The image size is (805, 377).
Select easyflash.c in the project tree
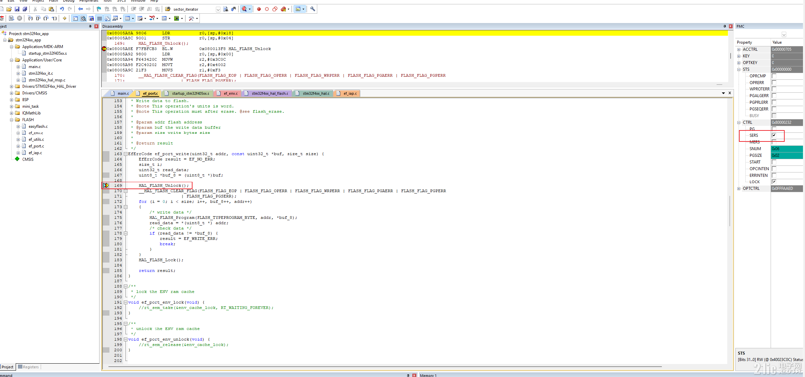(x=38, y=126)
